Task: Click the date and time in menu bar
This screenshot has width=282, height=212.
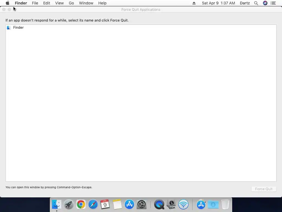Action: point(218,3)
